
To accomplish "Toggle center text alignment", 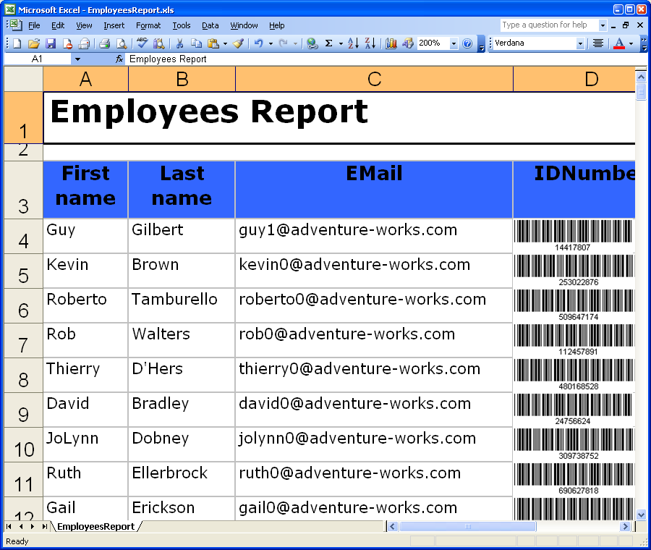I will 598,43.
